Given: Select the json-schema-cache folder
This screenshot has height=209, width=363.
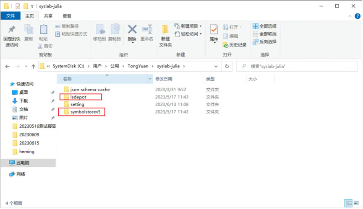Looking at the screenshot, I should [x=90, y=90].
